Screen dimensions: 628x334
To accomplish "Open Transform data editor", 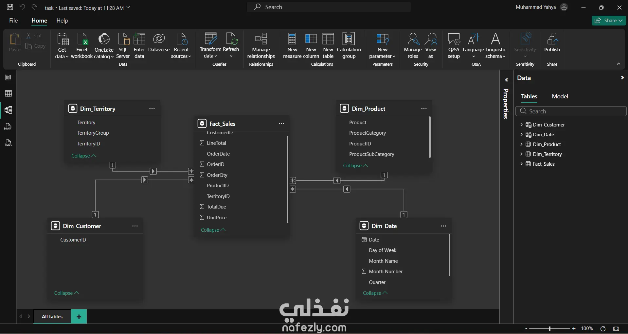I will [x=210, y=46].
